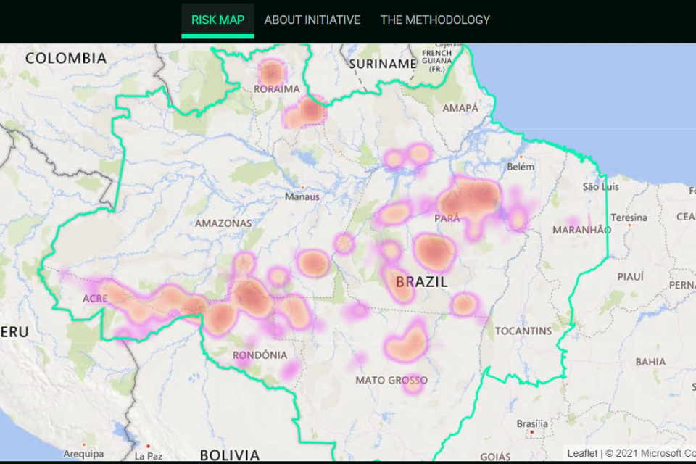Viewport: 696px width, 464px height.
Task: Click the TOCANTINS state label
Action: pos(524,331)
